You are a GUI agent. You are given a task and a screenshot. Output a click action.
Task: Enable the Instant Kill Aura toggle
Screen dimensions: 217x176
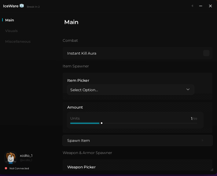pos(206,53)
